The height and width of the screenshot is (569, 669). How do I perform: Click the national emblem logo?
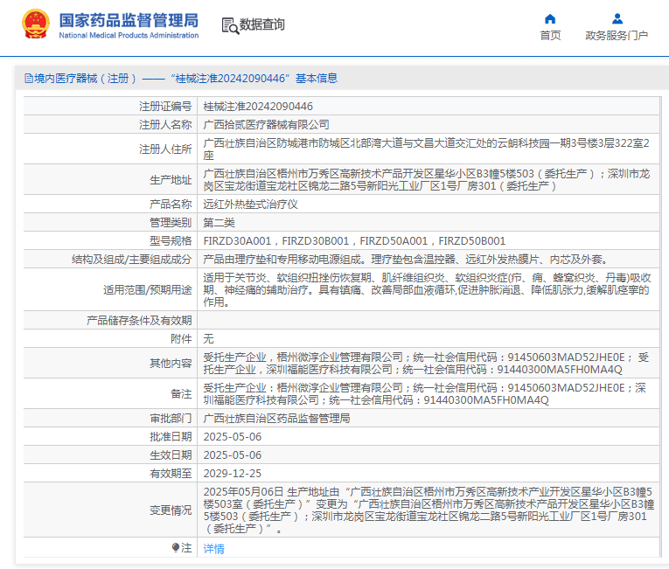click(x=36, y=24)
